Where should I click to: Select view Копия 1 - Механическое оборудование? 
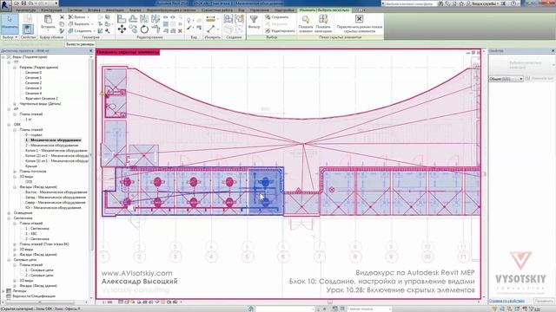tap(56, 150)
